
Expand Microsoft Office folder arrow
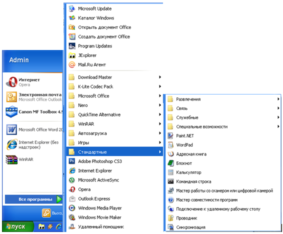coord(160,96)
